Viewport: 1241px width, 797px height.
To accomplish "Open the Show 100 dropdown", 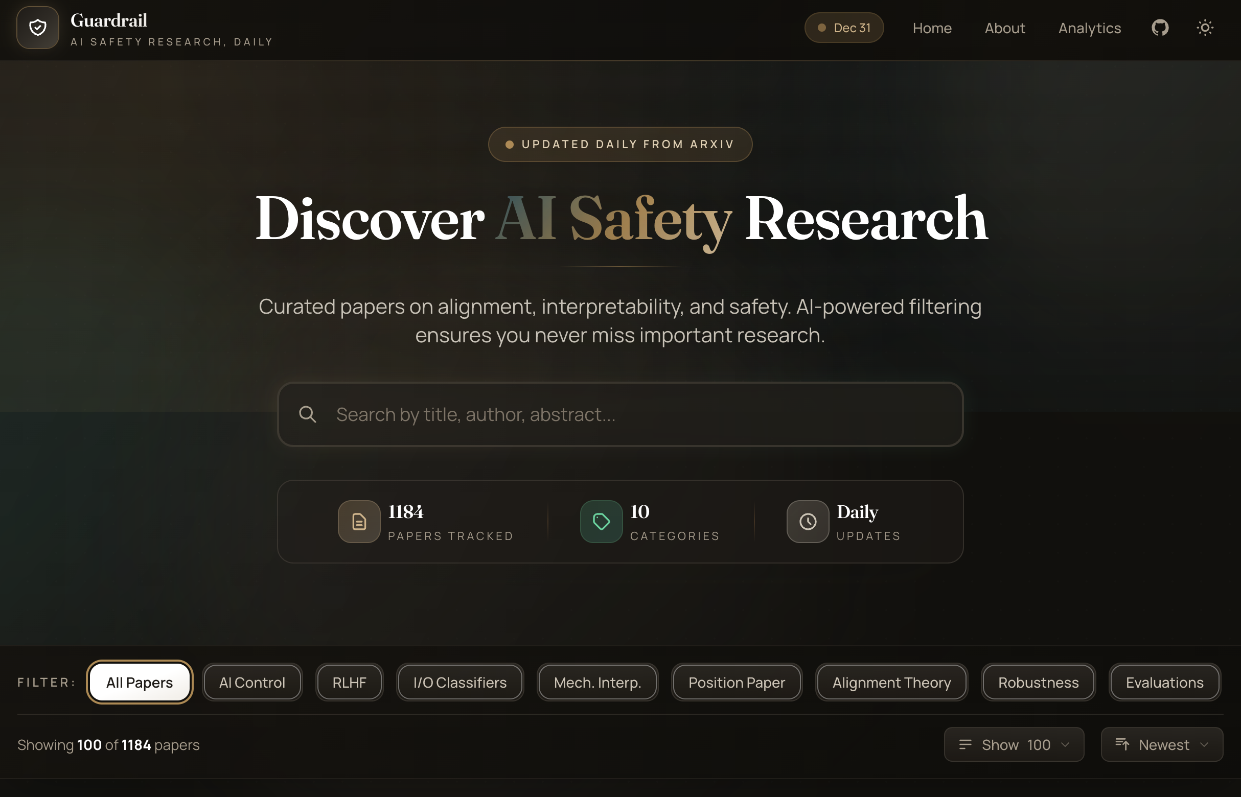I will coord(1014,744).
